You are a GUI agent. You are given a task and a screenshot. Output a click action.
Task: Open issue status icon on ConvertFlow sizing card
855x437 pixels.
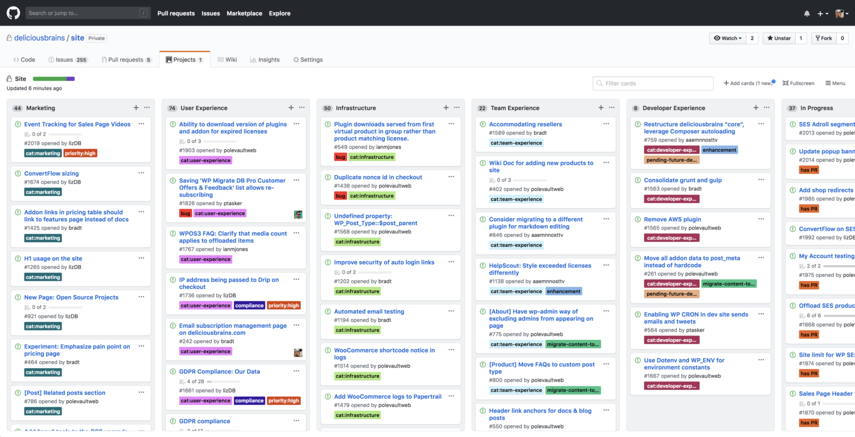click(18, 174)
